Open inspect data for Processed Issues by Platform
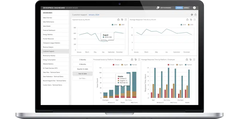239x119 pixels. pos(136,59)
